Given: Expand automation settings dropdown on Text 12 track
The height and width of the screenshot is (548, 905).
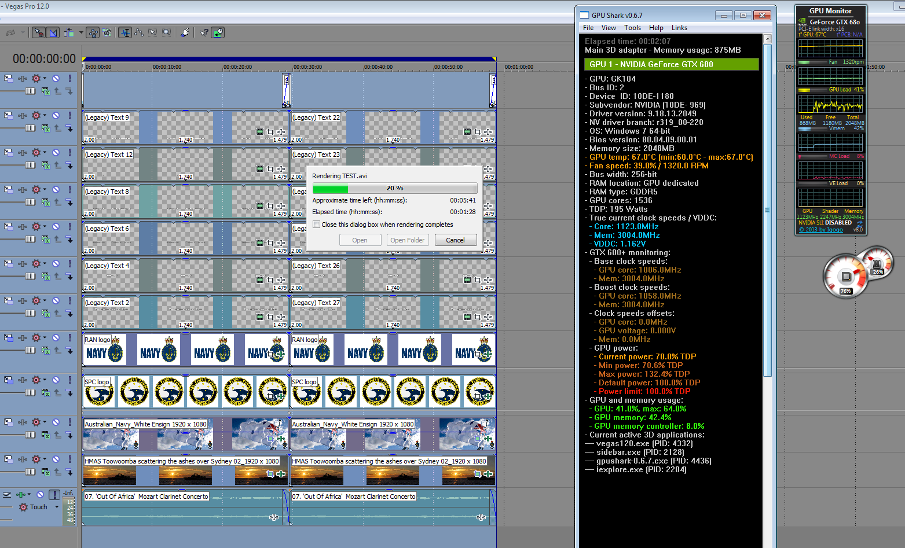Looking at the screenshot, I should point(45,152).
